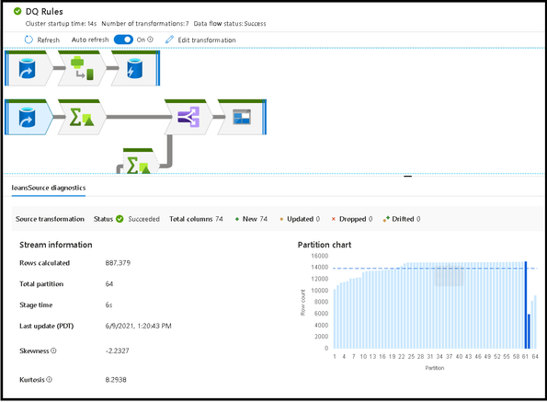
Task: Click the derived column transformation node
Action: [82, 68]
